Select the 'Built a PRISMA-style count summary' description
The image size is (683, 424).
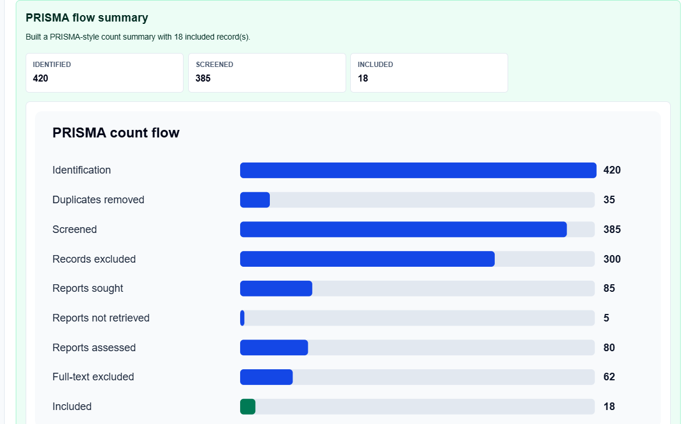[x=138, y=37]
